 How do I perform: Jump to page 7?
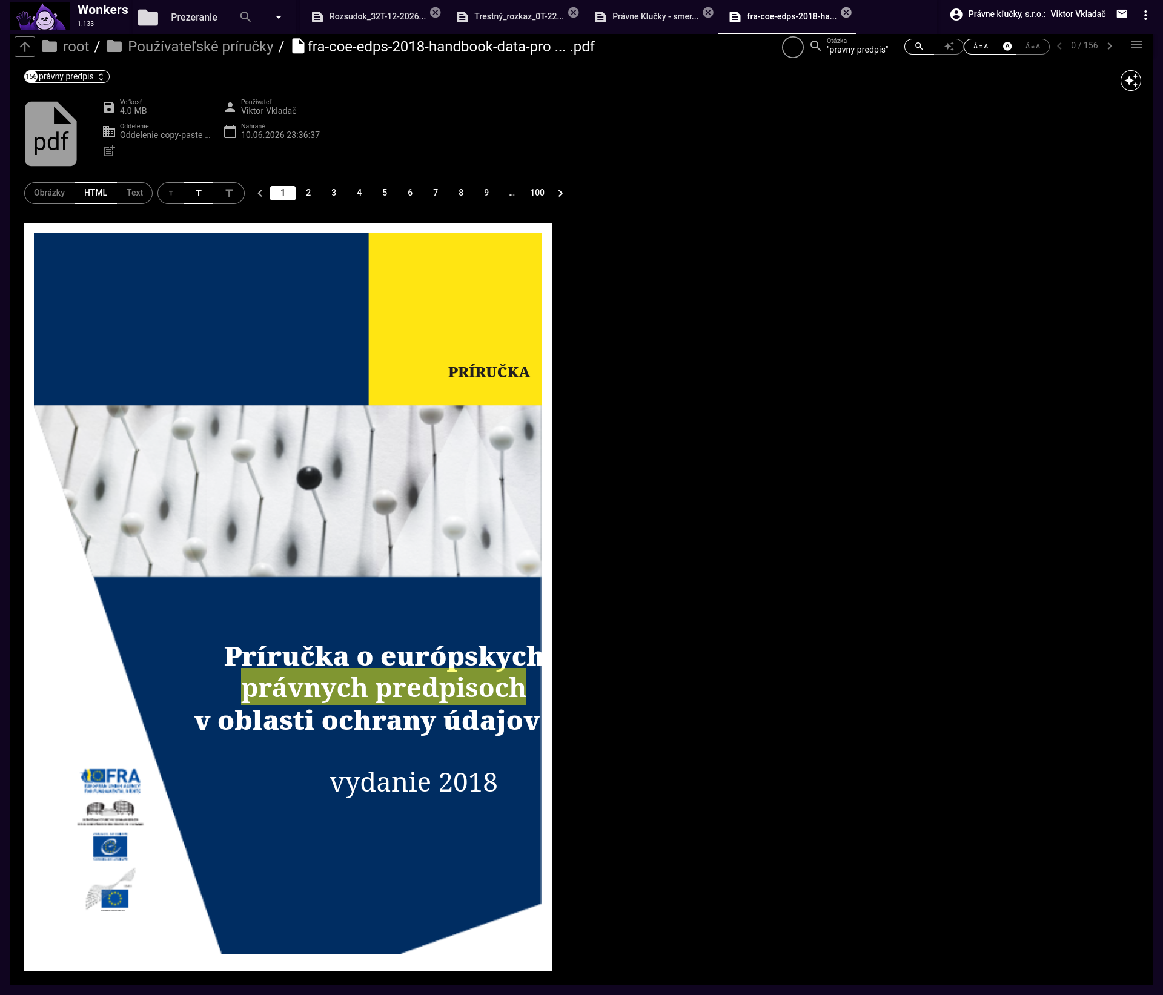click(436, 193)
